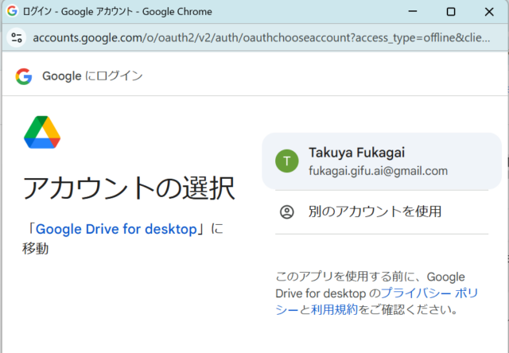Click the accounts.google.com URL in address bar
The image size is (509, 353).
click(262, 37)
